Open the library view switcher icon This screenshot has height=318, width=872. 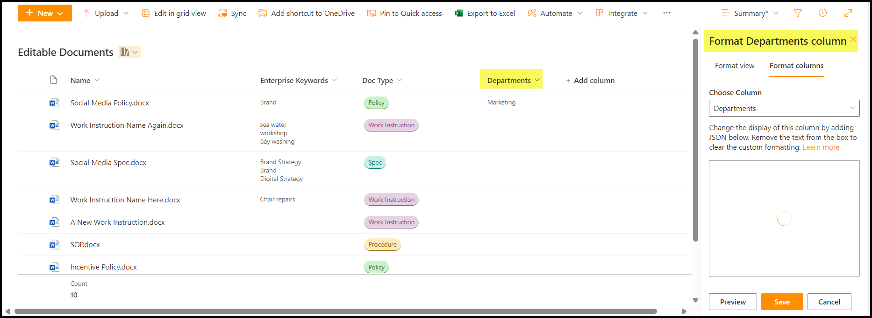[129, 52]
